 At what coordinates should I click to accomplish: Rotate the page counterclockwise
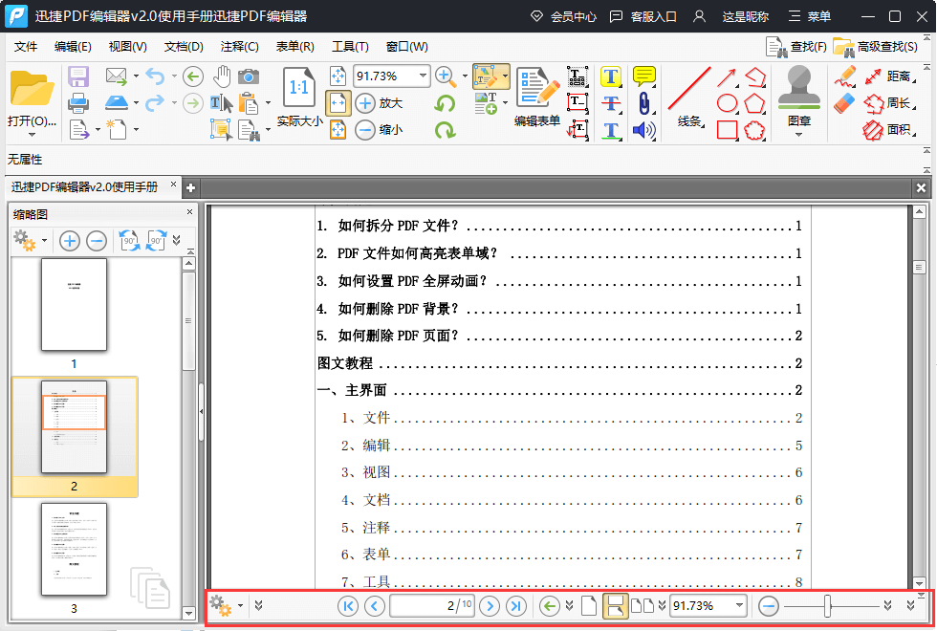pyautogui.click(x=445, y=103)
